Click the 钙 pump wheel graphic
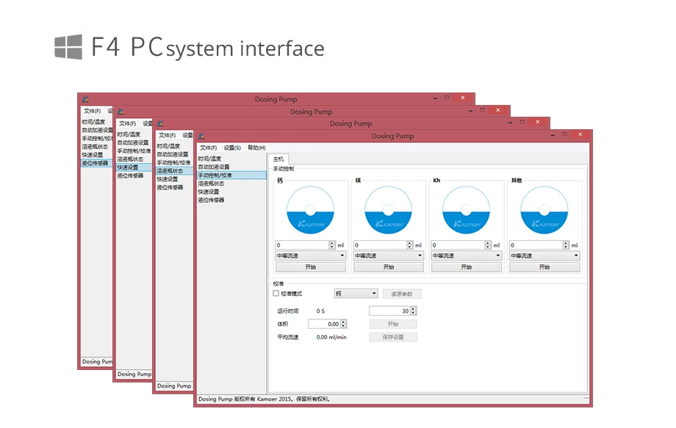Image resolution: width=676 pixels, height=428 pixels. tap(310, 210)
